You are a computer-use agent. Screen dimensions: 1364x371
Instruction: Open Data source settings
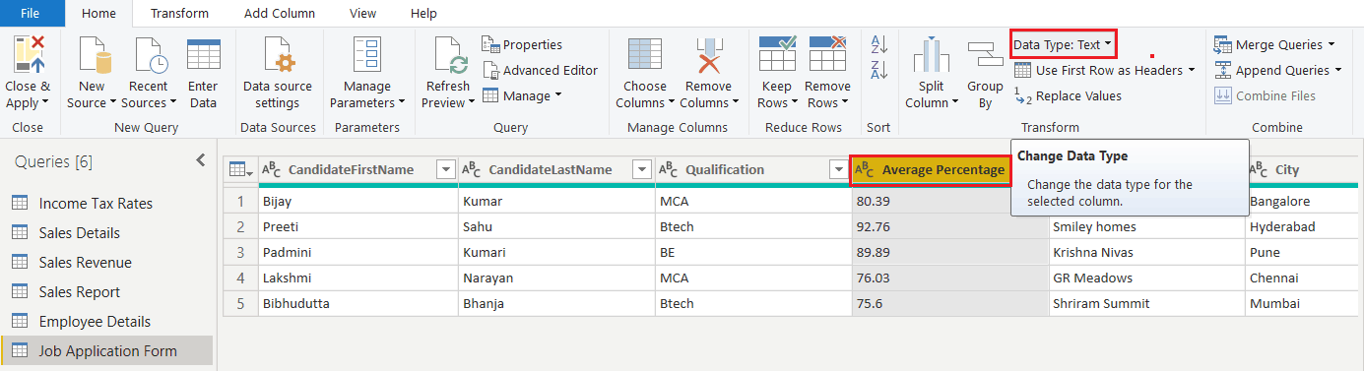[278, 74]
